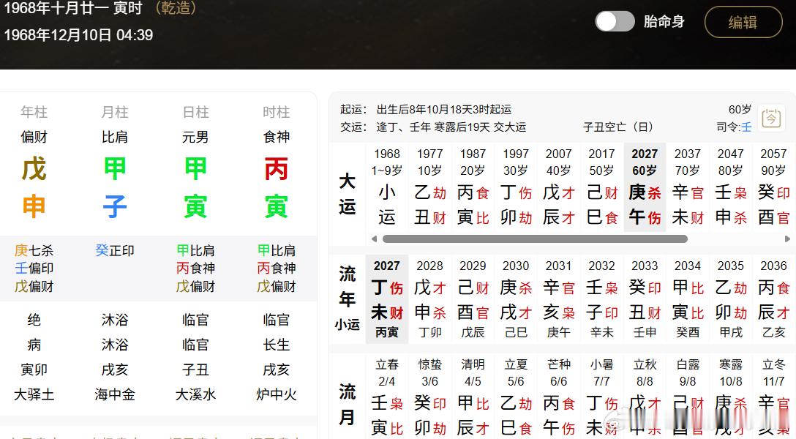Select 流月 立冬 11/7
The width and height of the screenshot is (796, 439).
(773, 397)
